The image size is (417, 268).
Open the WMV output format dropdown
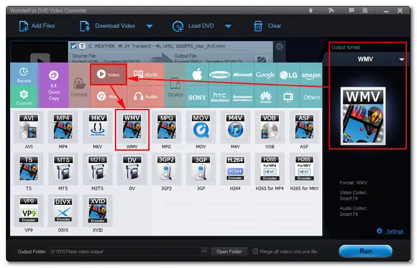point(402,60)
